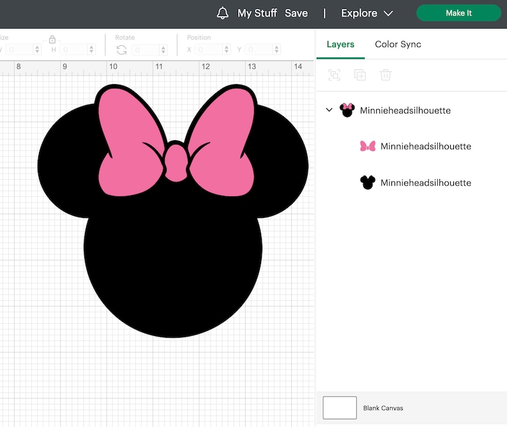Click the green Make It button
The width and height of the screenshot is (507, 427).
[x=458, y=13]
